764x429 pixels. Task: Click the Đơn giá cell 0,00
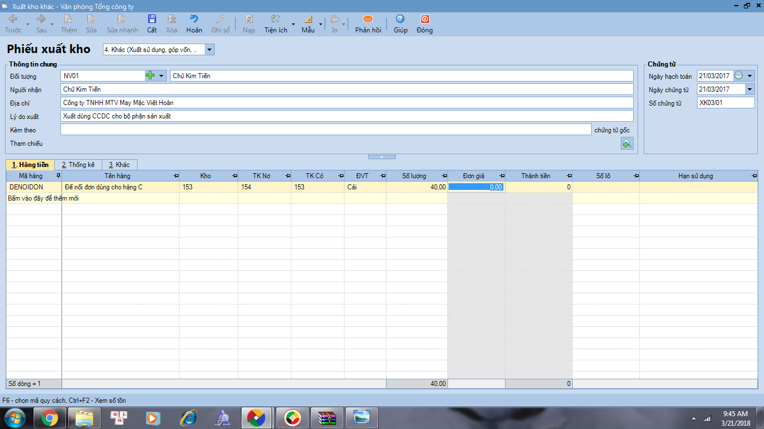click(x=476, y=187)
